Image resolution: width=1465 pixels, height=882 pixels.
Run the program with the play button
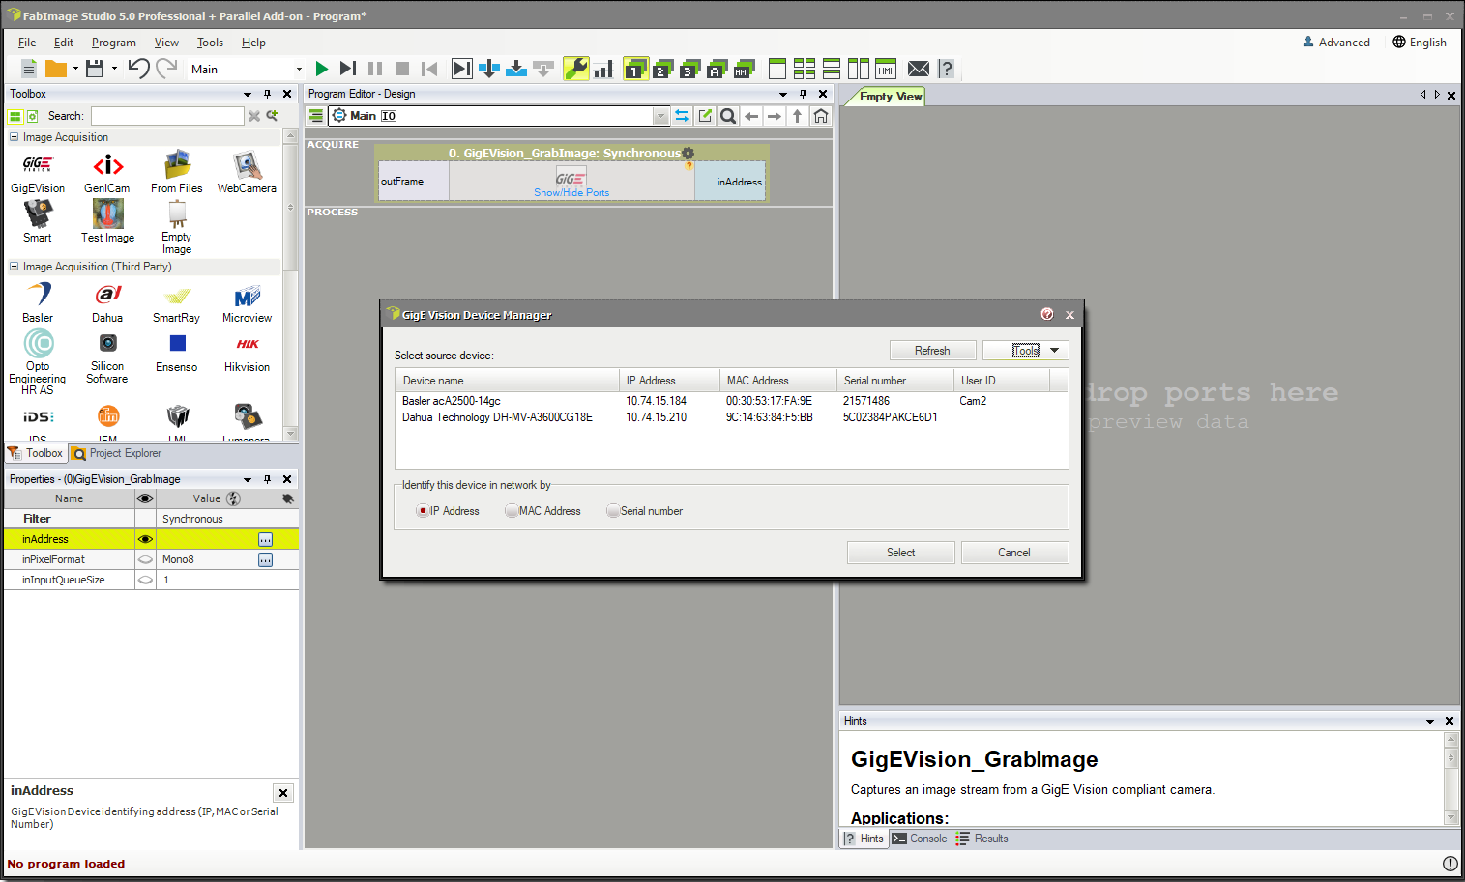click(322, 69)
